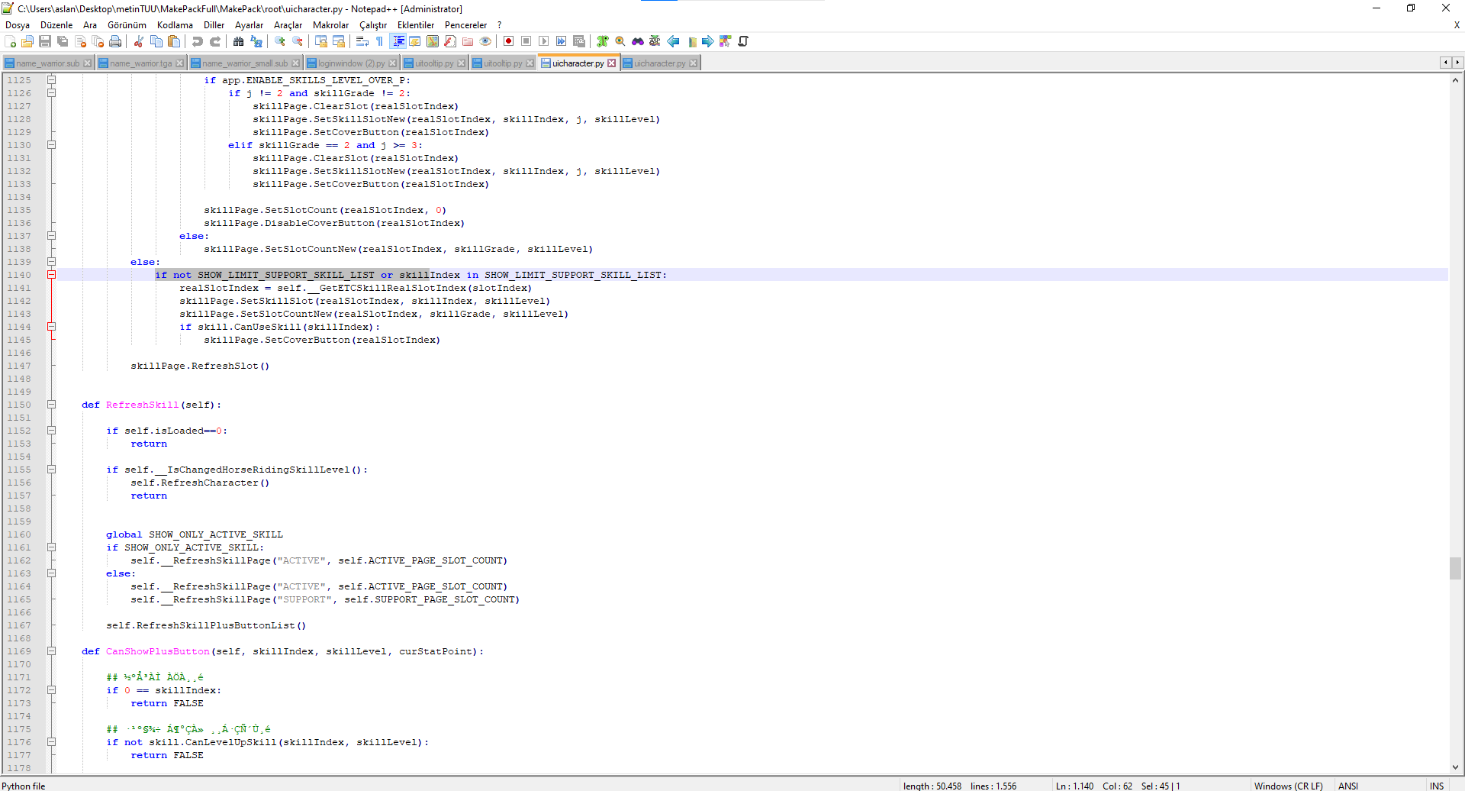
Task: Toggle synchronized vertical scrolling
Action: pos(321,41)
